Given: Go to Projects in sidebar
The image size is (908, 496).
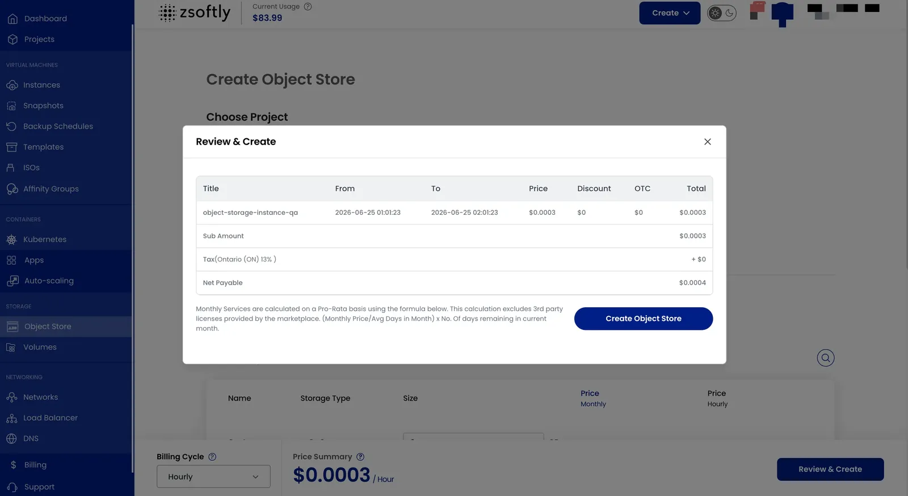Looking at the screenshot, I should [39, 39].
